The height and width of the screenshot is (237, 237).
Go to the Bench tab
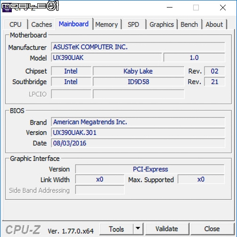pyautogui.click(x=189, y=25)
